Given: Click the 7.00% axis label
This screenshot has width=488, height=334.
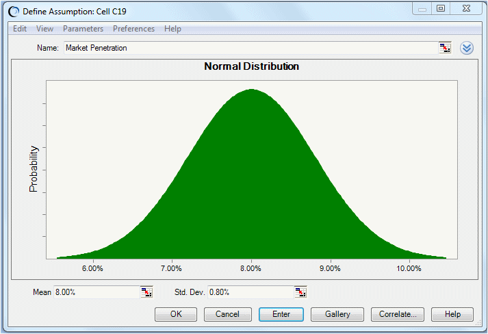Looking at the screenshot, I should click(172, 268).
